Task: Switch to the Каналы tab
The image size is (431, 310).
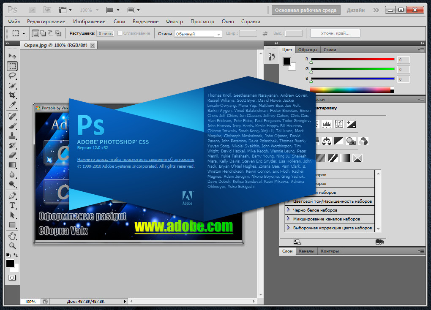Action: pyautogui.click(x=306, y=251)
